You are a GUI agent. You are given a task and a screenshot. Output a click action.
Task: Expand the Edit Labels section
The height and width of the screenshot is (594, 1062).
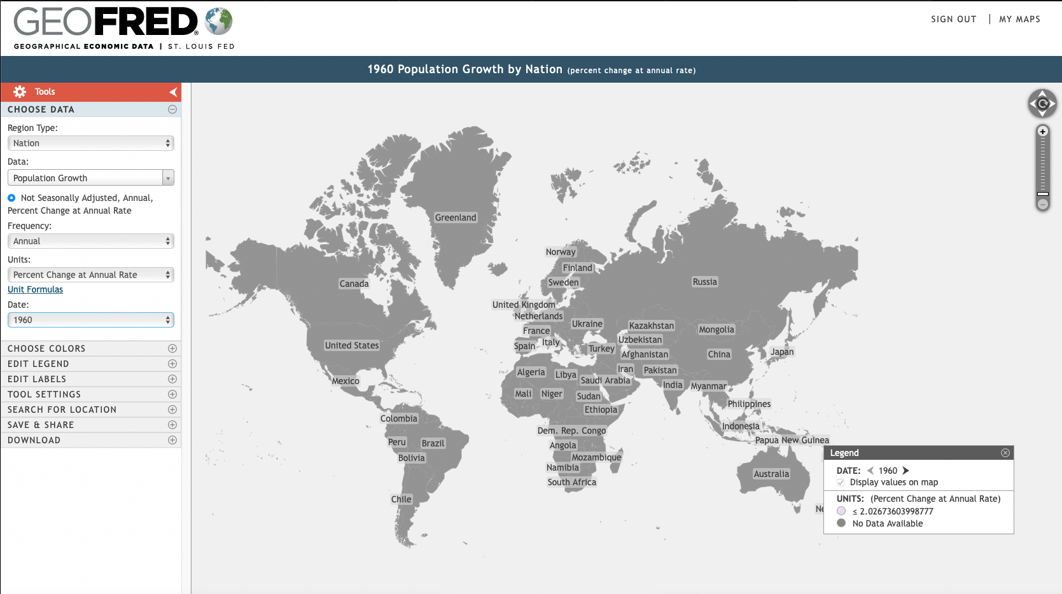pyautogui.click(x=172, y=379)
